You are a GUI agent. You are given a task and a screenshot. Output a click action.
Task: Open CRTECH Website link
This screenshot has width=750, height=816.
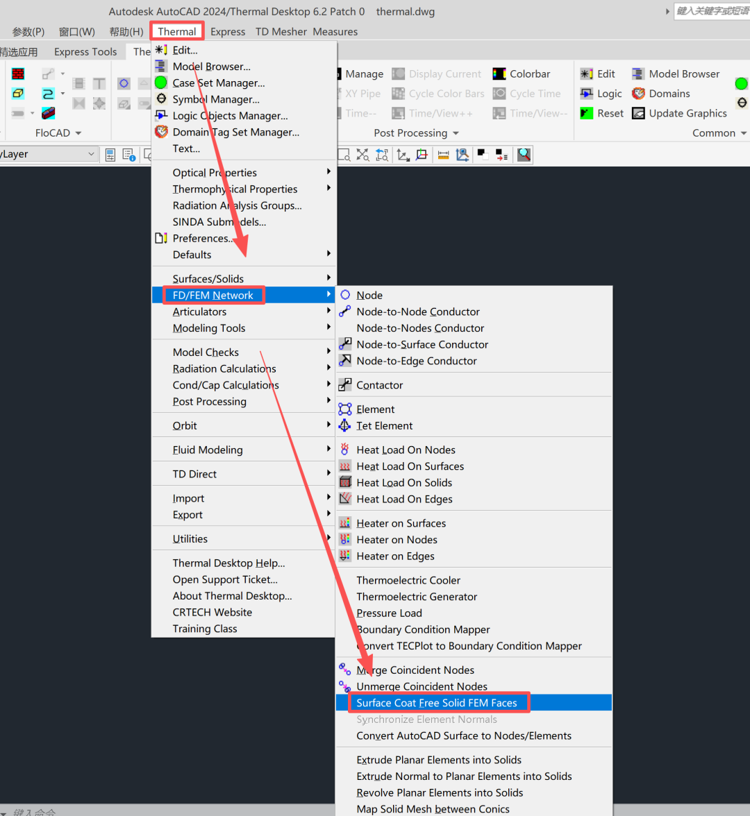coord(212,613)
